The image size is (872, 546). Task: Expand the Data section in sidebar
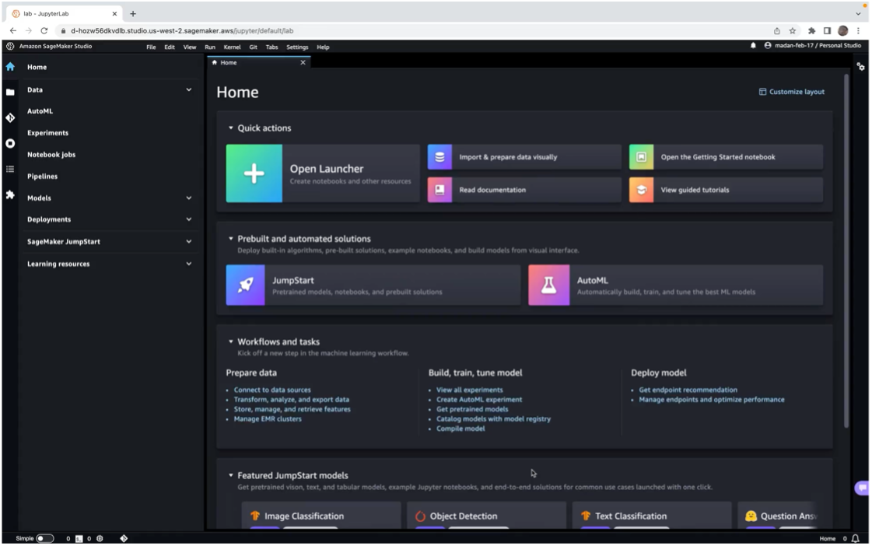(188, 89)
